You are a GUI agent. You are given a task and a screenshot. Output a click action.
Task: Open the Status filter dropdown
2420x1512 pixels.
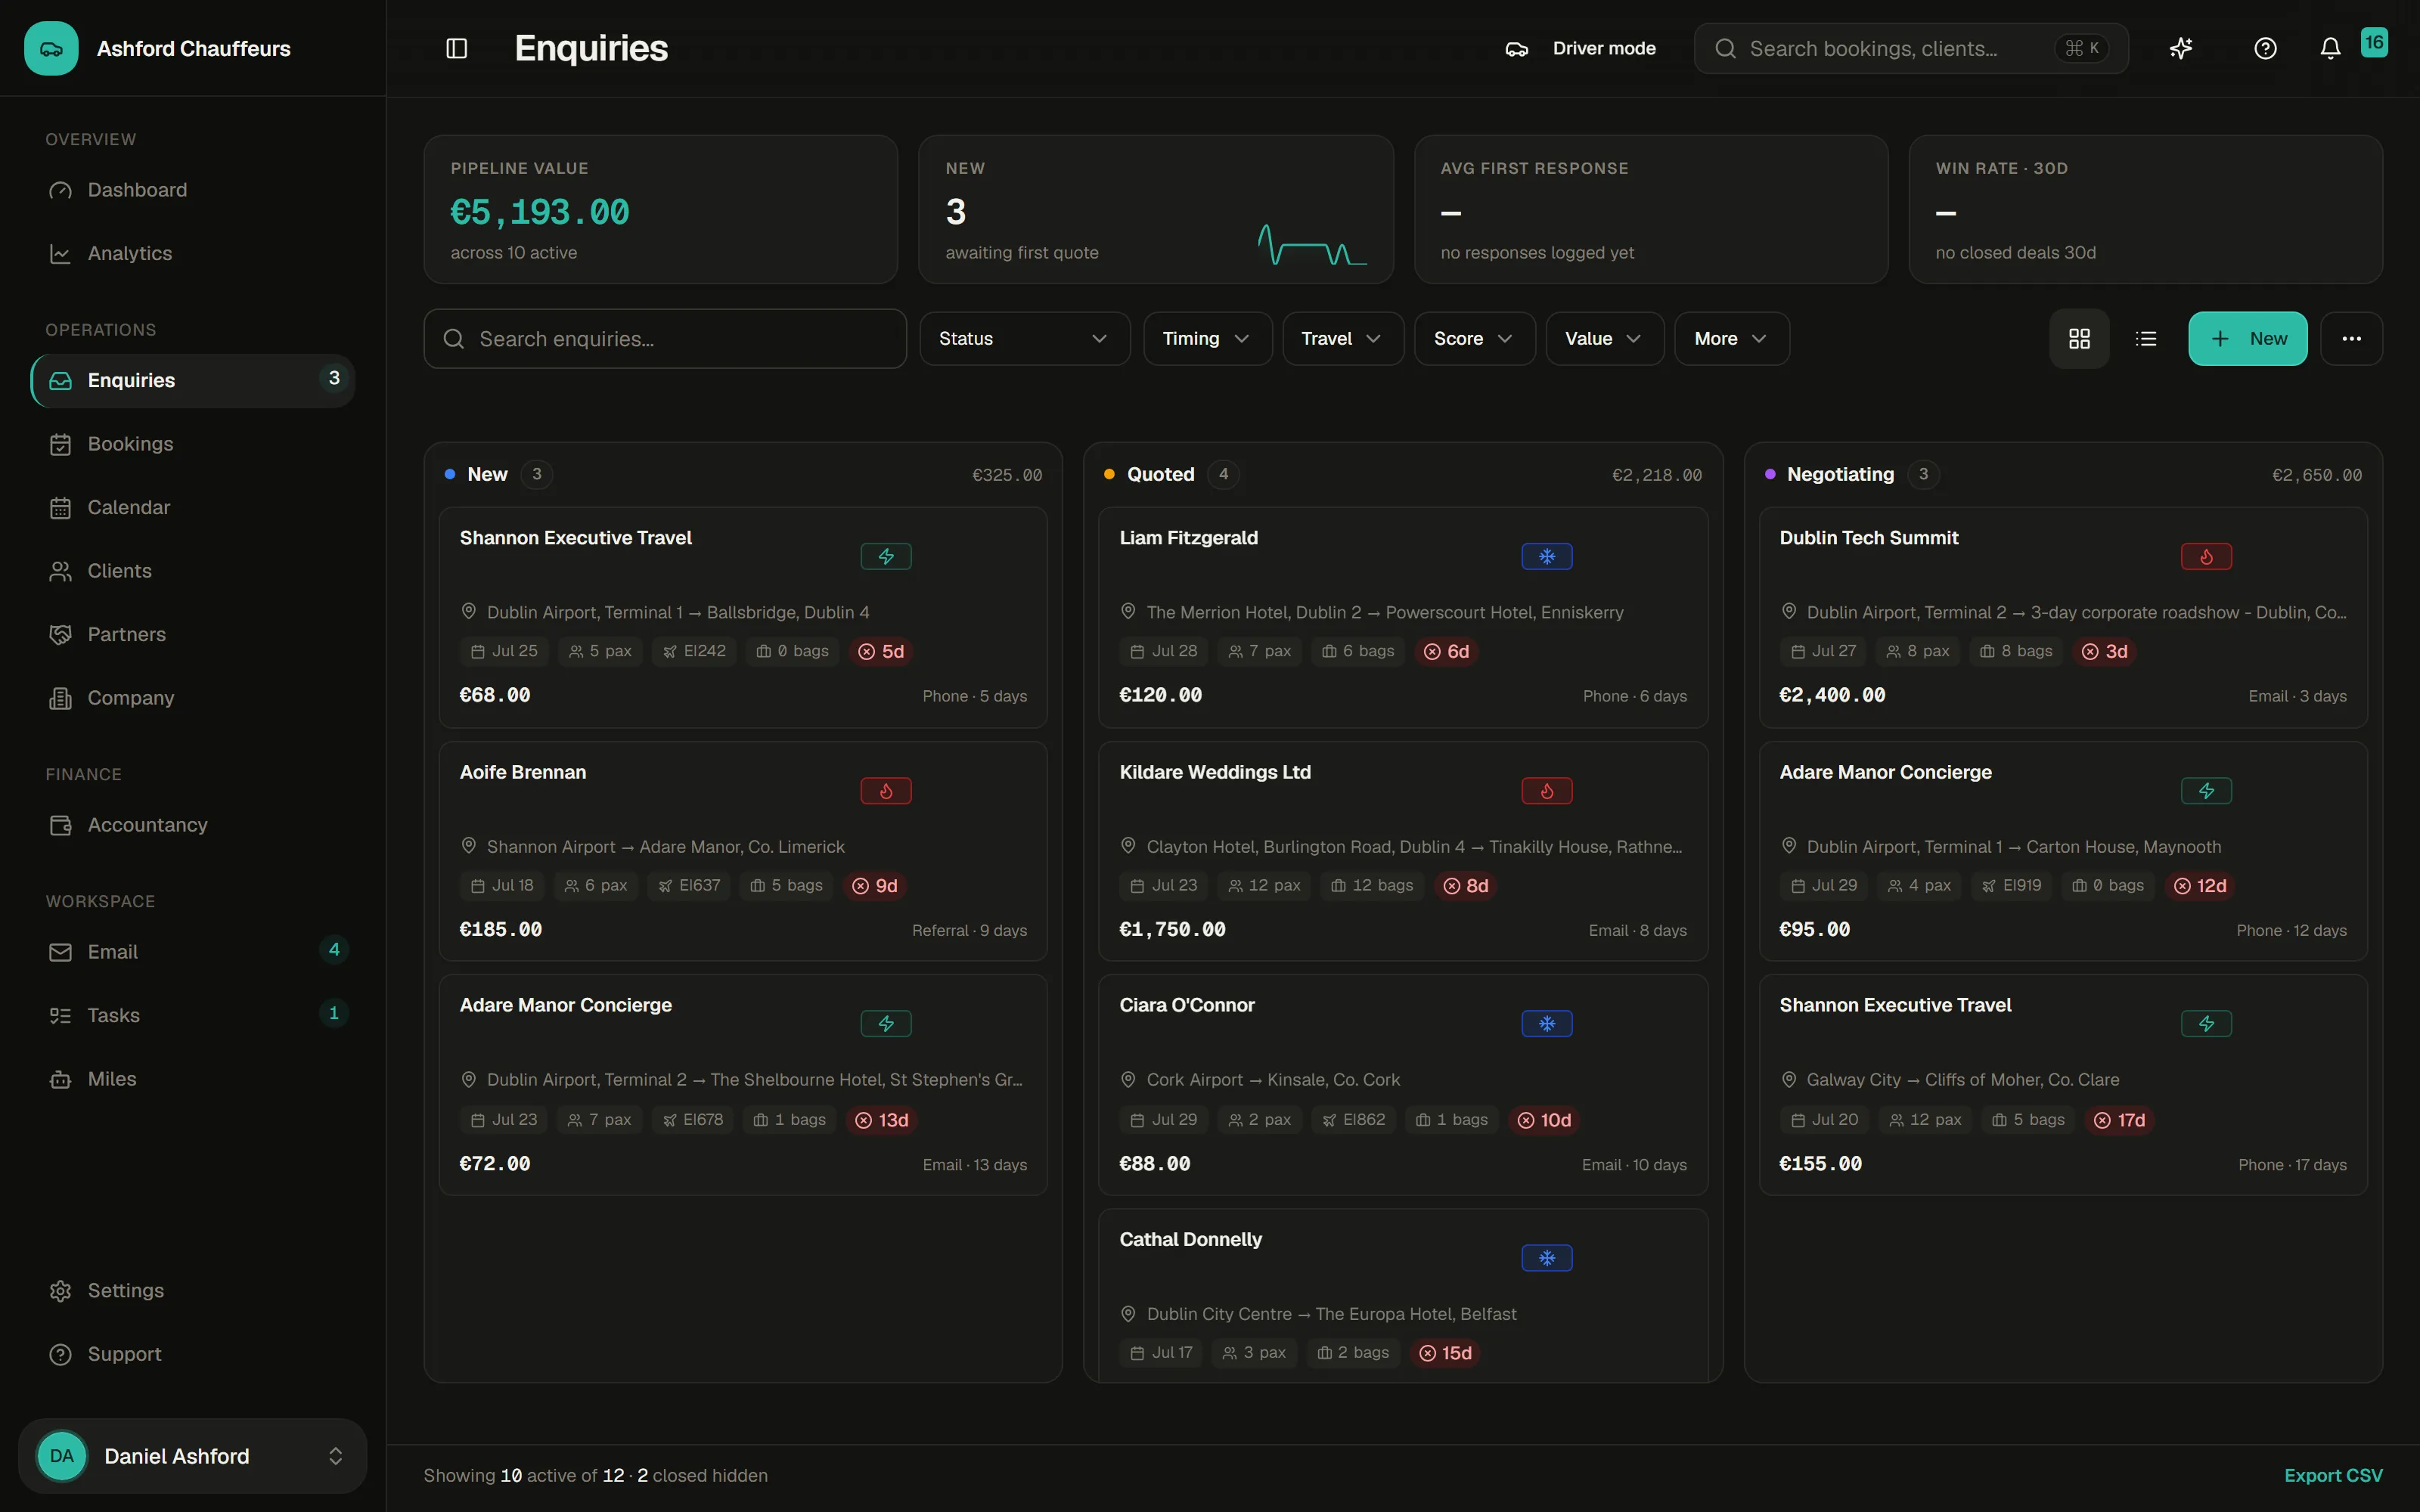pyautogui.click(x=1024, y=339)
